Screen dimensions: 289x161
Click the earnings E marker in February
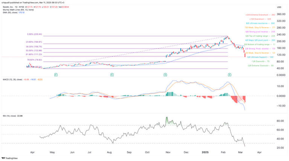229,75
